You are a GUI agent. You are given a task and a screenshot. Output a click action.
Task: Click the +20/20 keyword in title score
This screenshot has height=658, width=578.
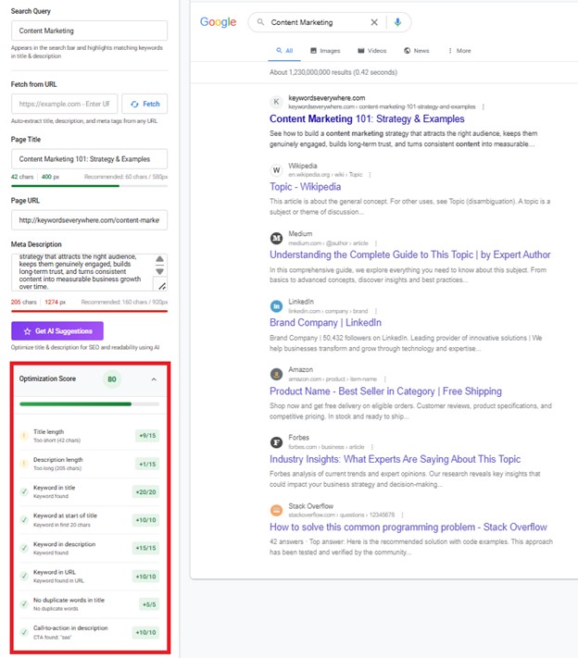(145, 491)
